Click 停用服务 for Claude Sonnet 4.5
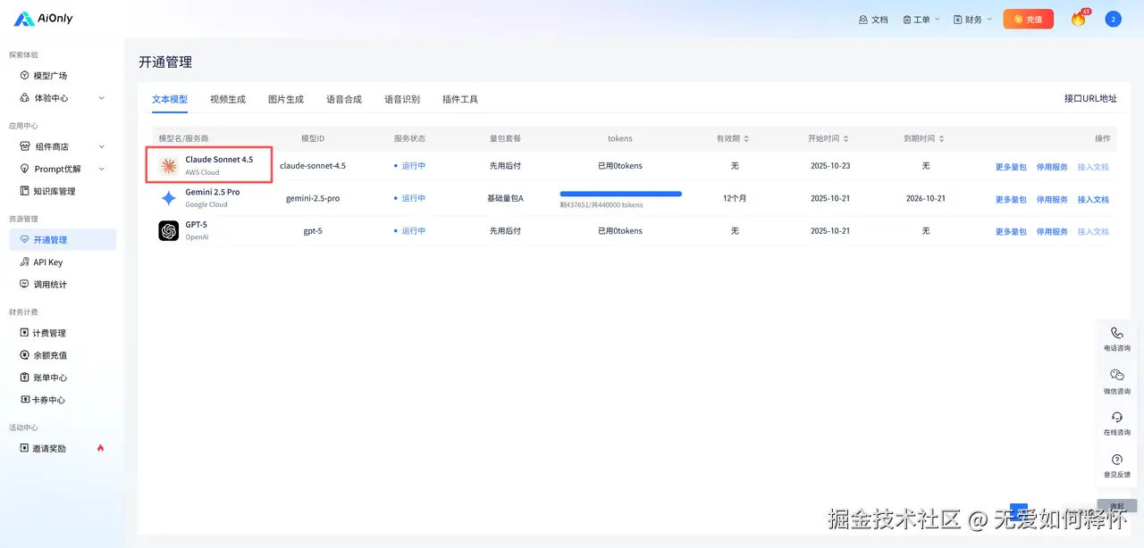This screenshot has width=1144, height=548. 1052,167
